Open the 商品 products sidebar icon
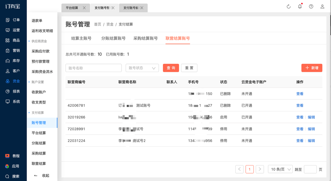The width and height of the screenshot is (331, 181). 8,40
